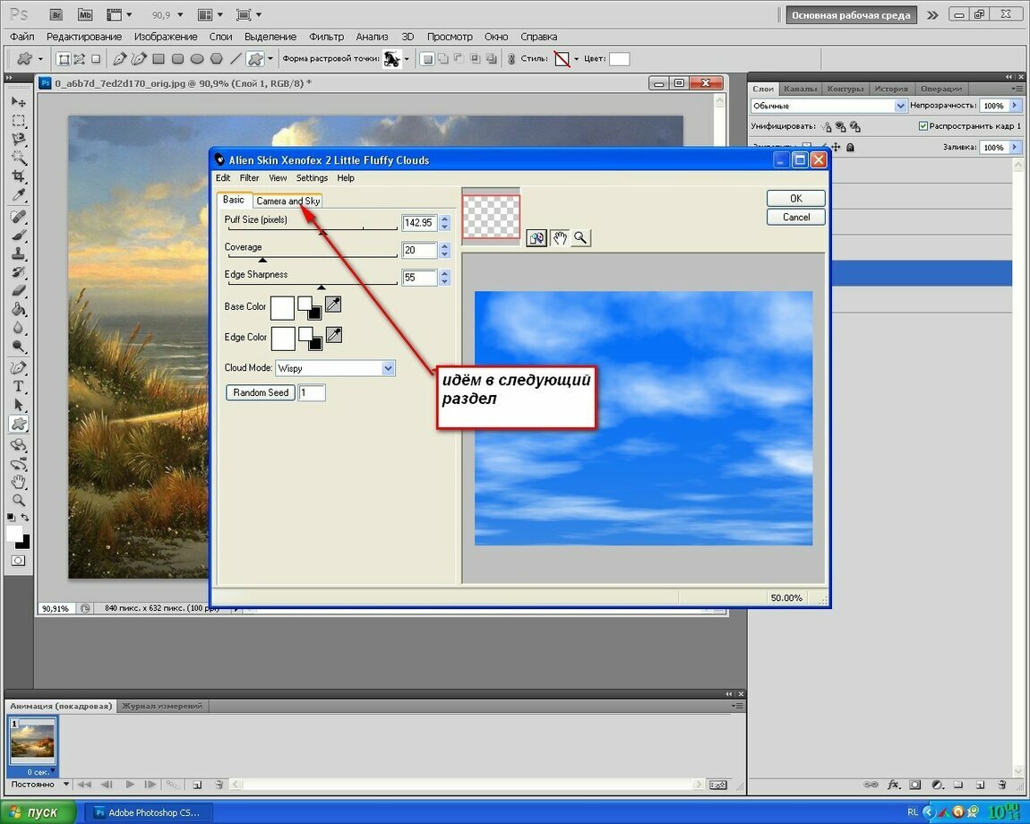
Task: Select the Pen tool in toolbox
Action: pyautogui.click(x=19, y=368)
